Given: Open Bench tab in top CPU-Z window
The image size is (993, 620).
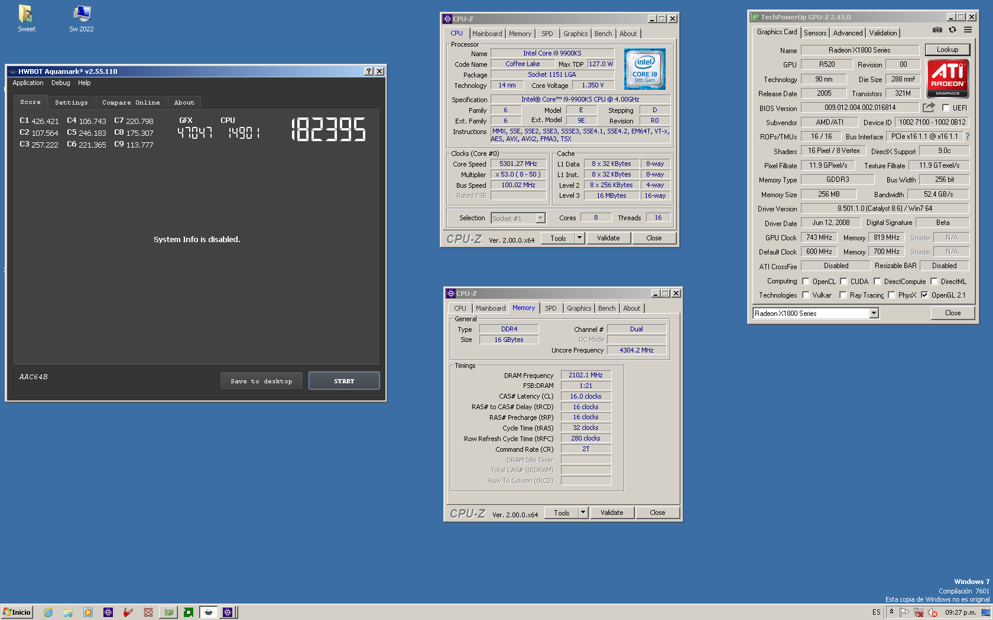Looking at the screenshot, I should (603, 34).
